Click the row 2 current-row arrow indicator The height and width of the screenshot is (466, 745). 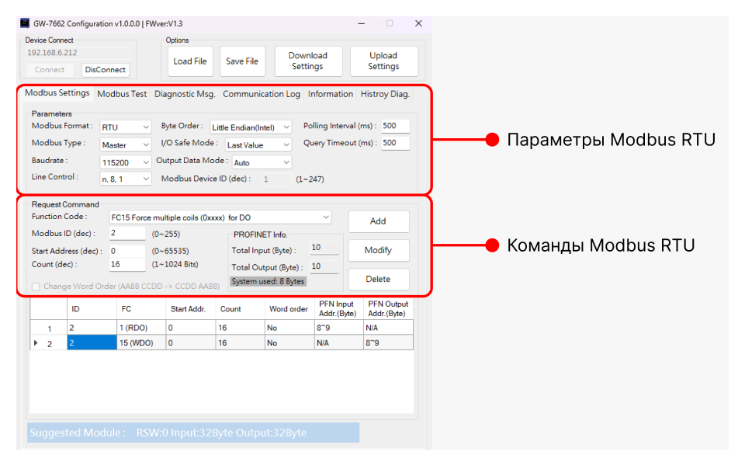pyautogui.click(x=34, y=343)
